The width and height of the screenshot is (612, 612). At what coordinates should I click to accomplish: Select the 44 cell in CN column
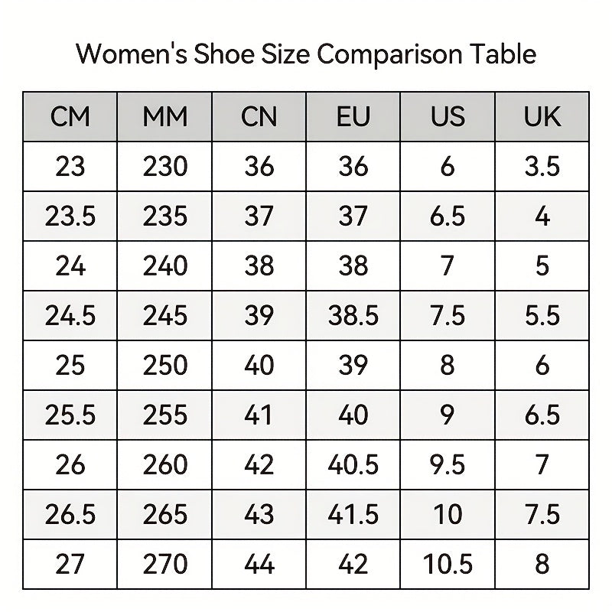tap(259, 565)
